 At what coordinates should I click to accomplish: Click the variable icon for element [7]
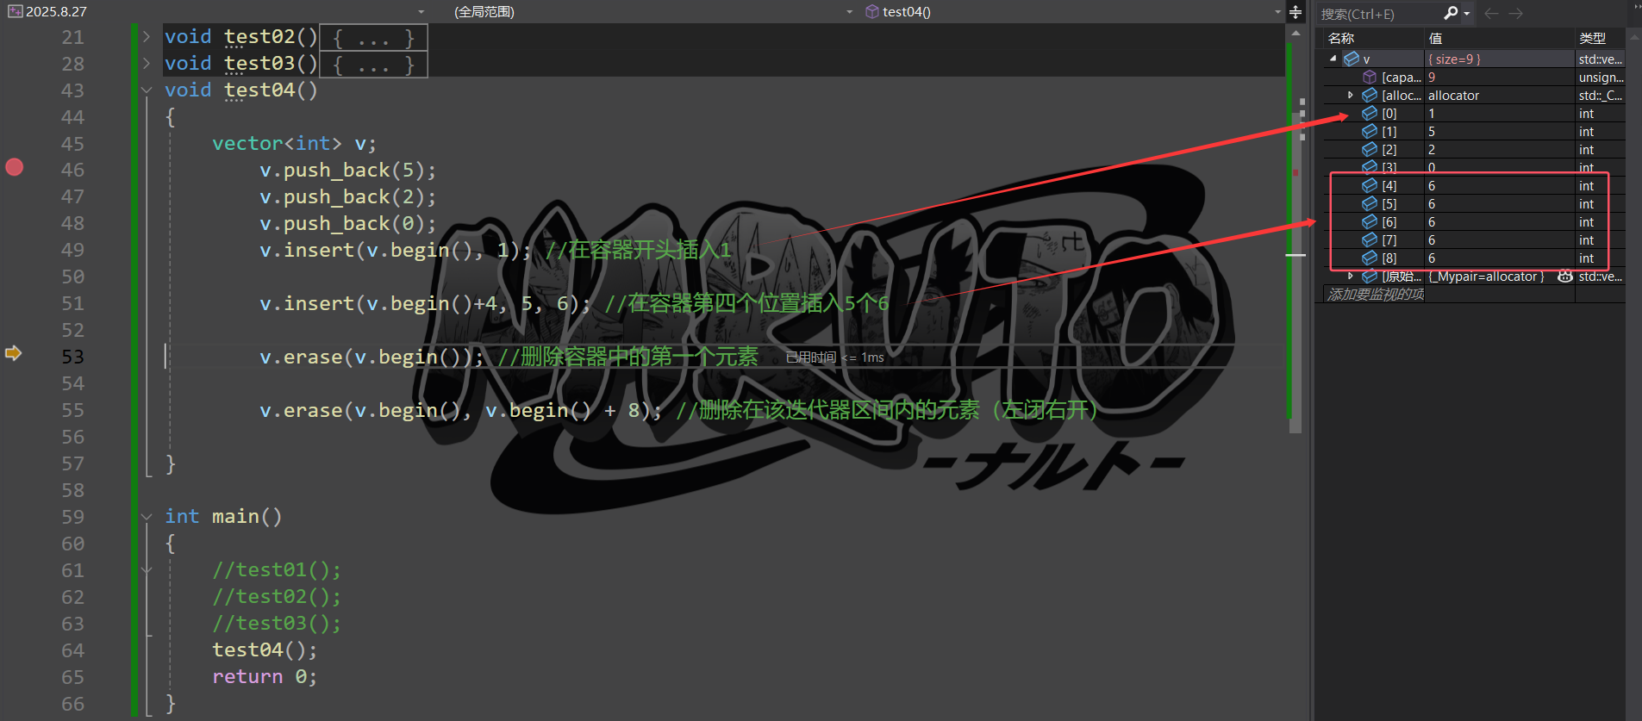(1370, 239)
